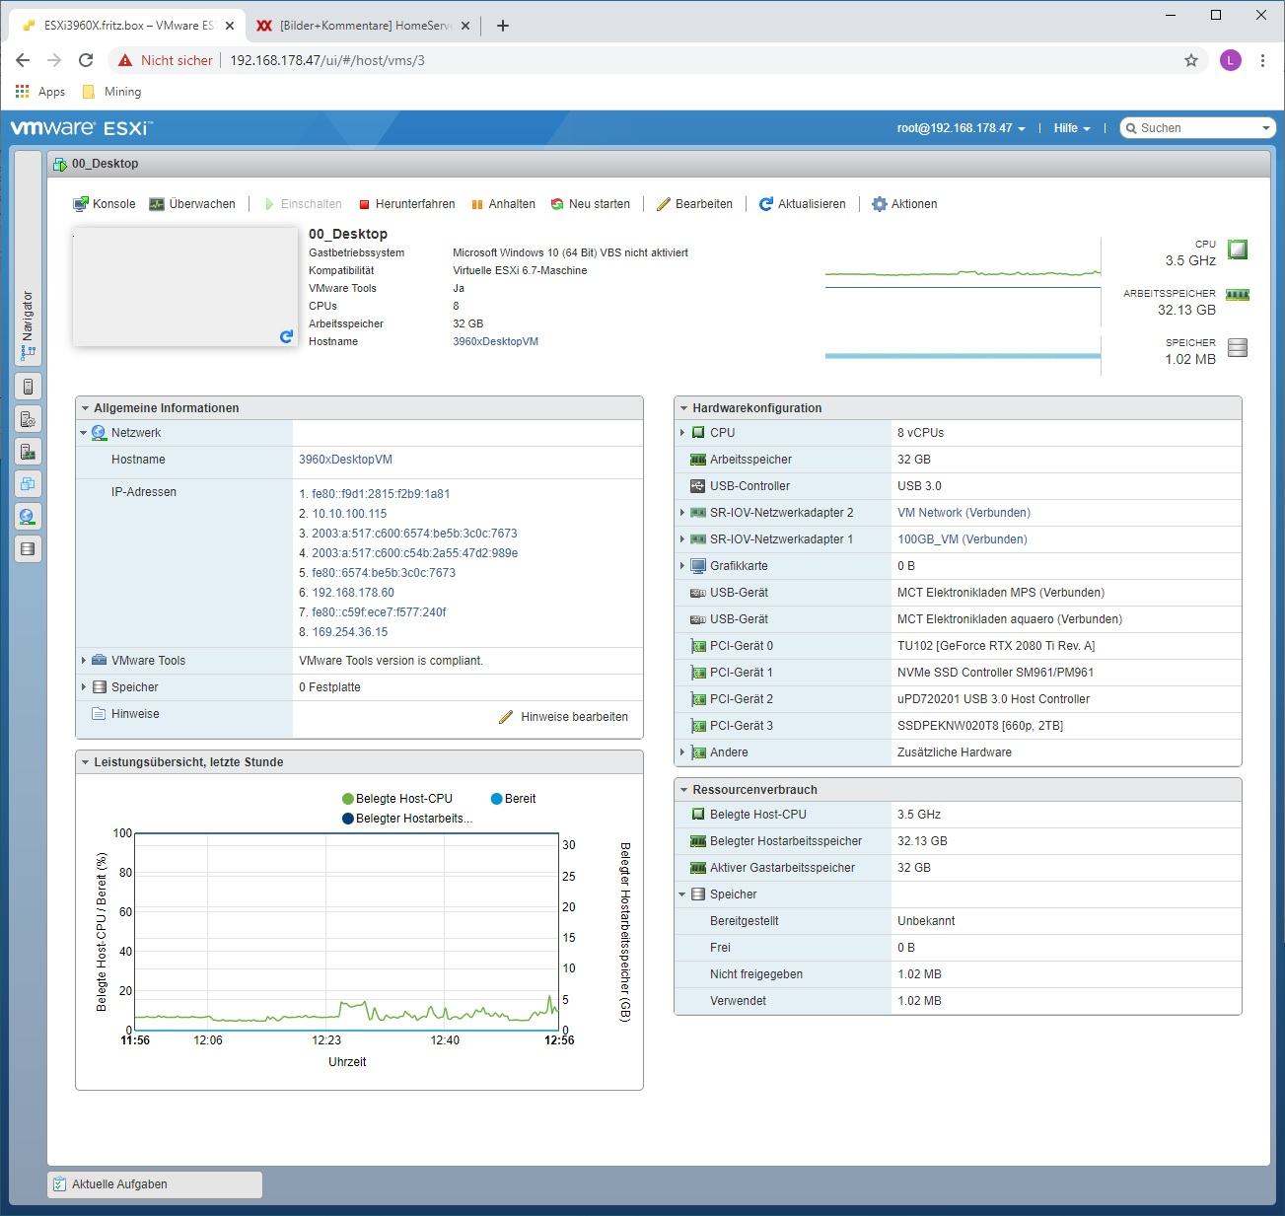Open IP address link 169.254.36.15
Image resolution: width=1285 pixels, height=1216 pixels.
point(350,632)
